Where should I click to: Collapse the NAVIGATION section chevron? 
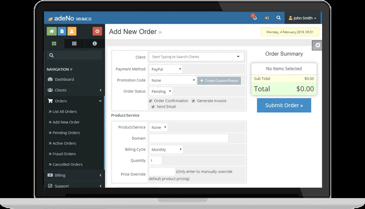[71, 69]
